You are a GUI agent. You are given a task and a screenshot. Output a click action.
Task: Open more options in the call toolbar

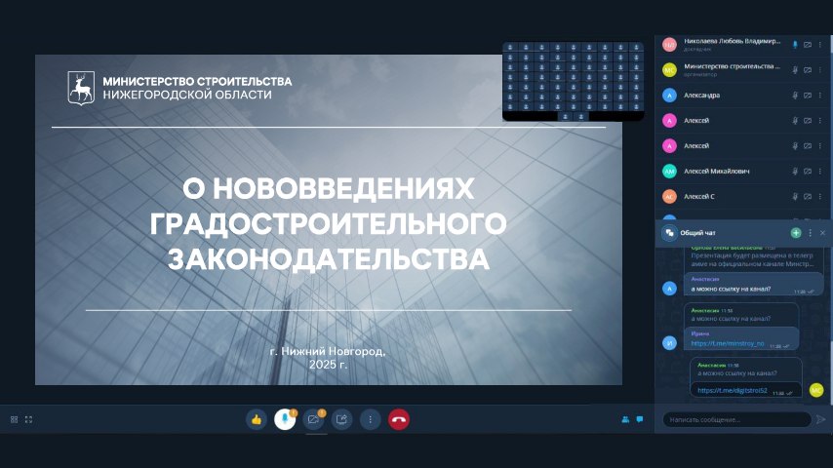click(370, 419)
